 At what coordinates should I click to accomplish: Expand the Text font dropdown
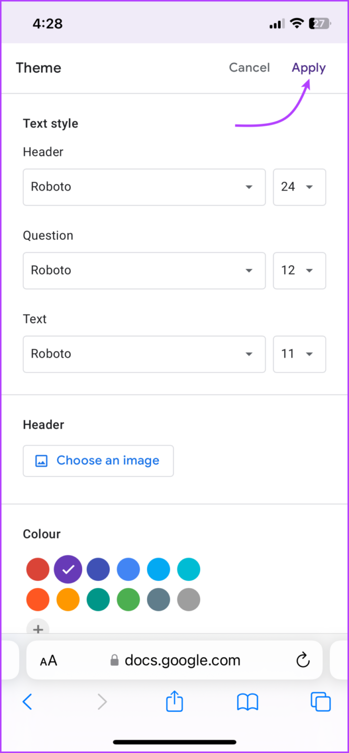click(144, 354)
